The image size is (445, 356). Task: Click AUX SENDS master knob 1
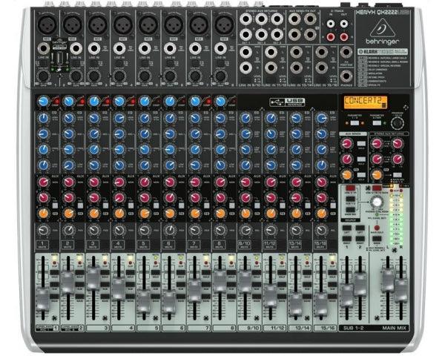[x=347, y=144]
